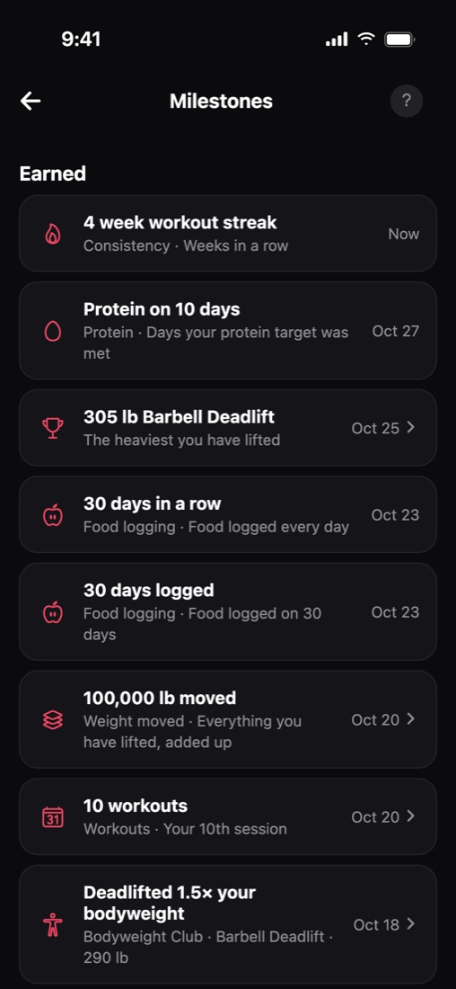Screen dimensions: 456x989
Task: Open the Protein on 10 days milestone
Action: tap(228, 331)
